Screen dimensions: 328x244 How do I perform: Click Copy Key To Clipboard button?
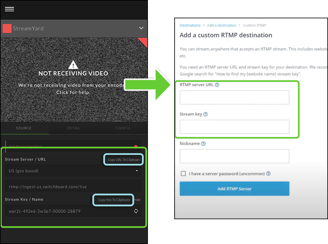114,200
